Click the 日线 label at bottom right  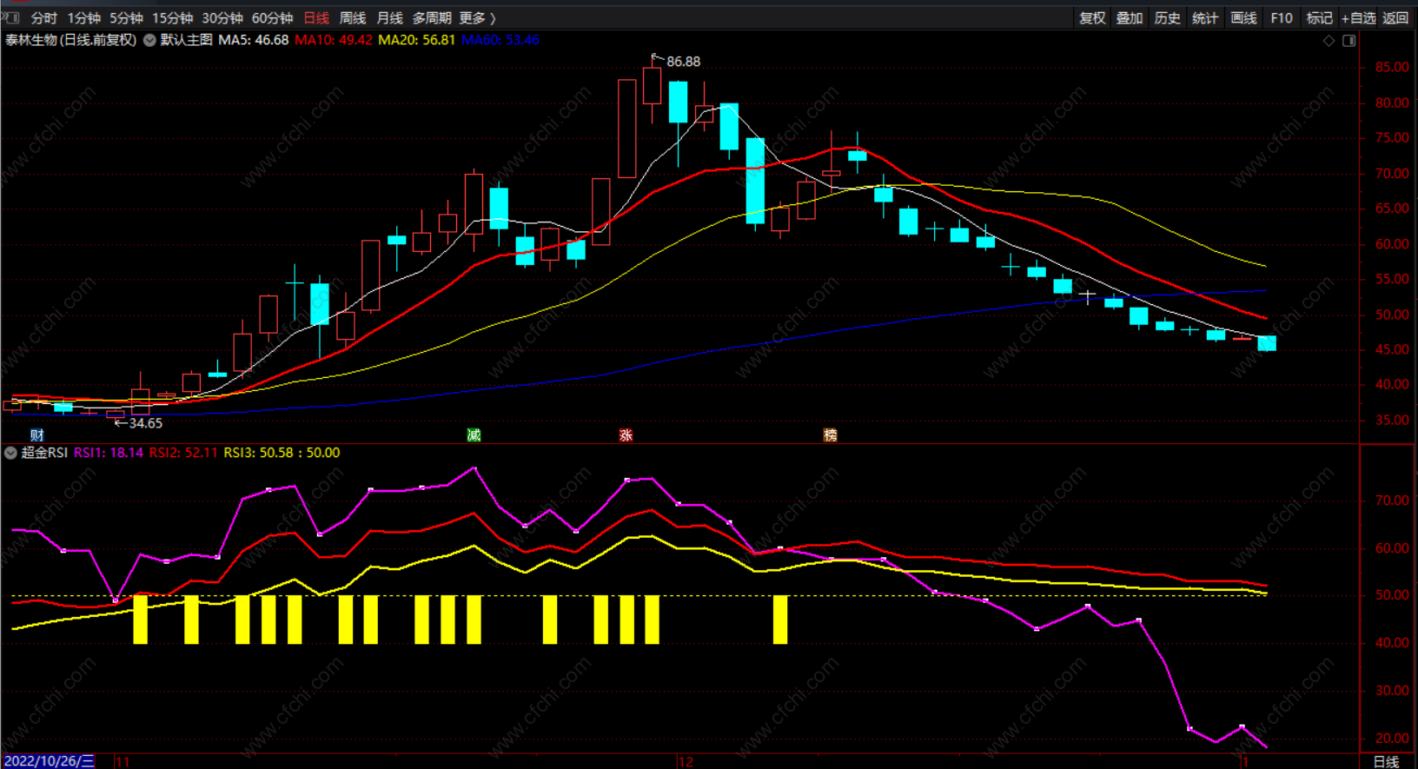tap(1387, 761)
